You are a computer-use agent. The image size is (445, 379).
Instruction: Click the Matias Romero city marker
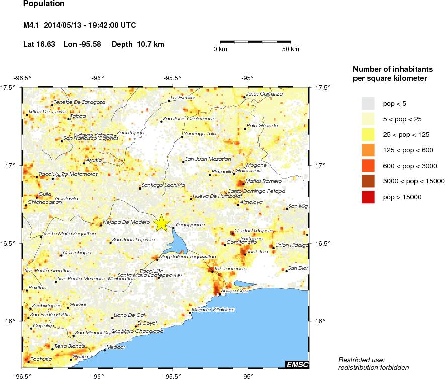click(x=243, y=184)
